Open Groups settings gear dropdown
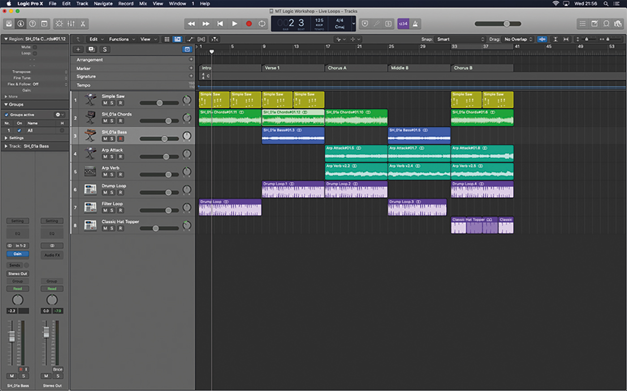 [60, 115]
